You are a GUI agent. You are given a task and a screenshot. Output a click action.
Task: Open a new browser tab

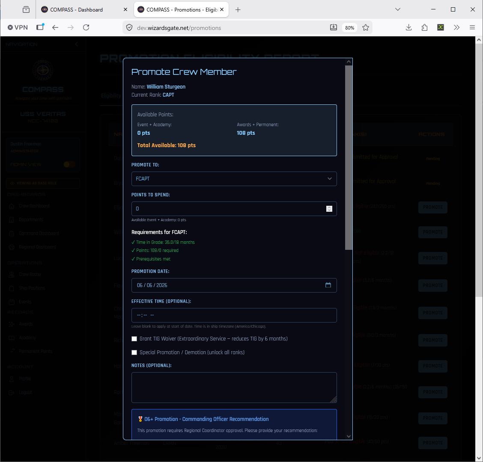tap(238, 10)
